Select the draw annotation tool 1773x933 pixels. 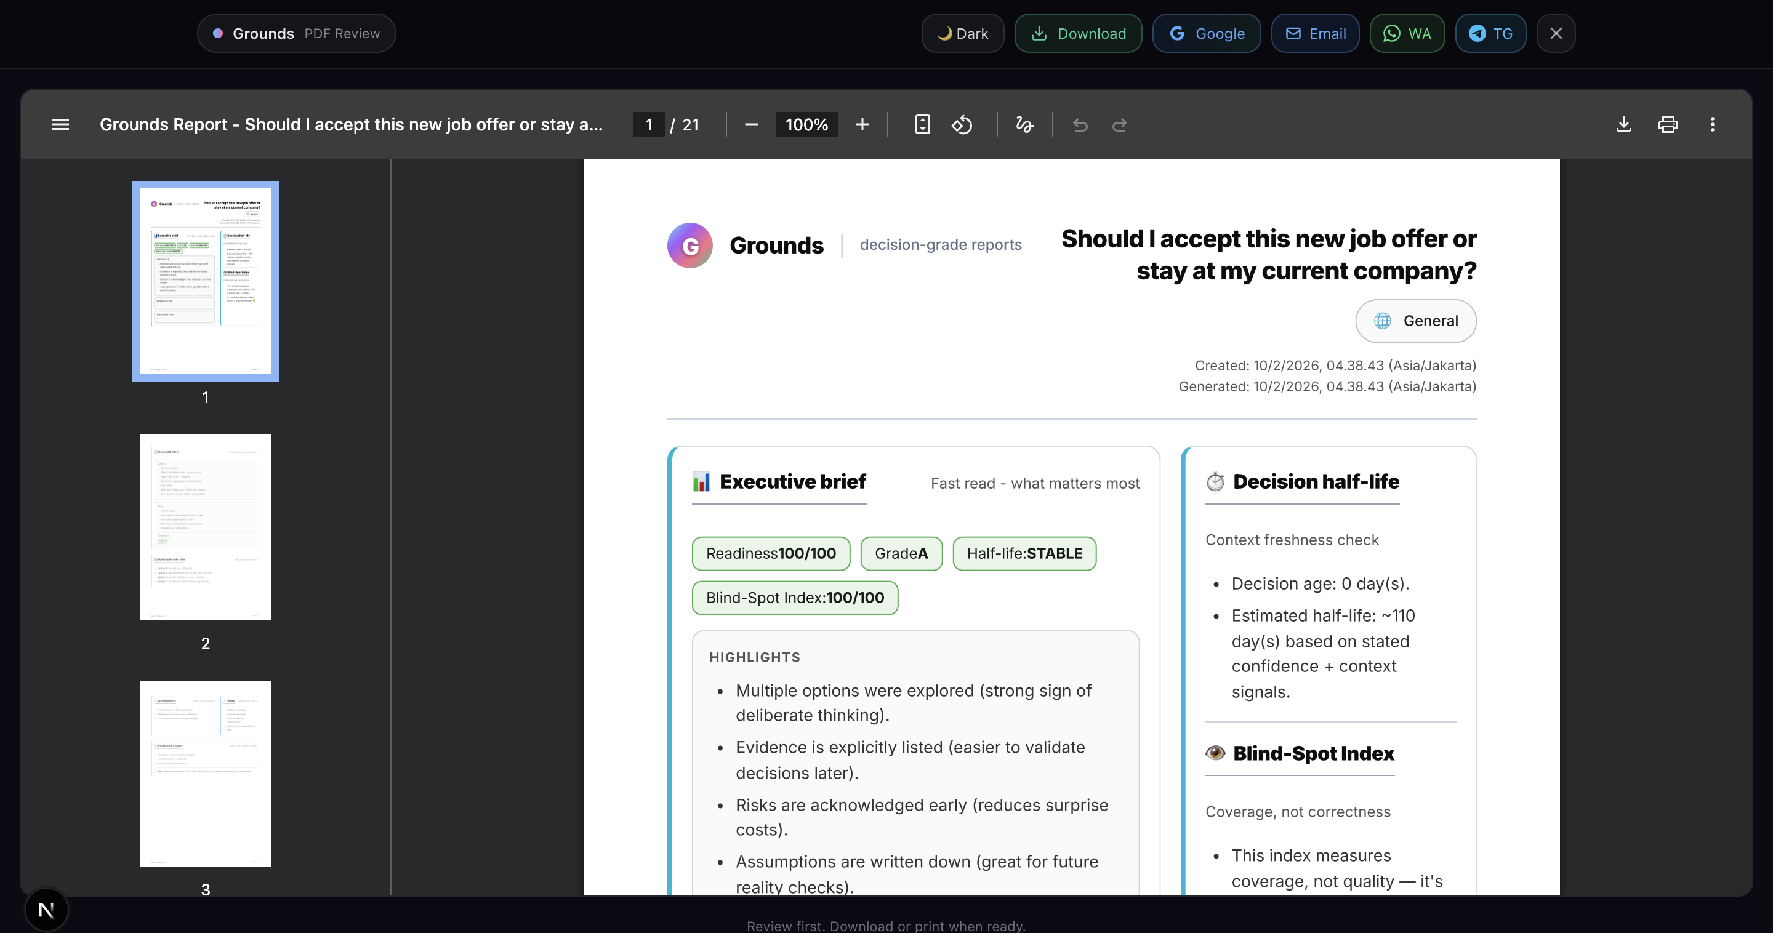1024,124
